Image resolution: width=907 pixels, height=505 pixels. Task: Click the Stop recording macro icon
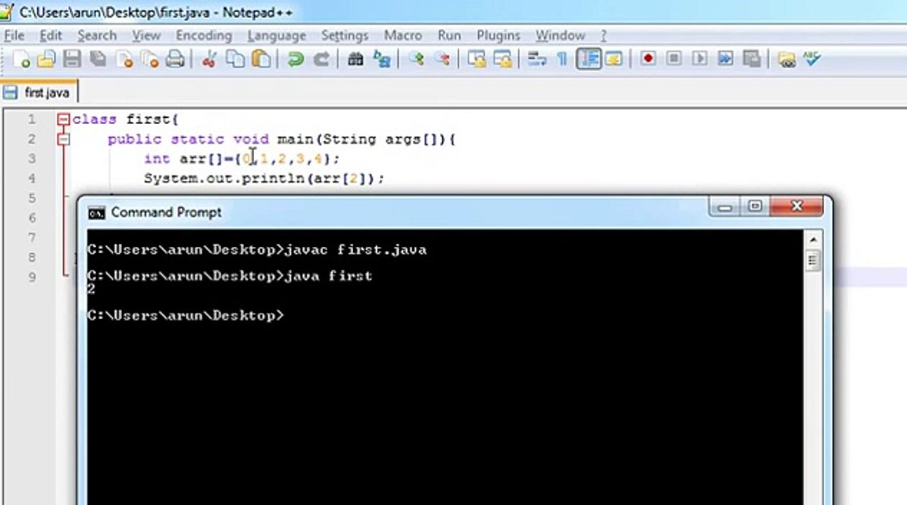click(x=674, y=60)
